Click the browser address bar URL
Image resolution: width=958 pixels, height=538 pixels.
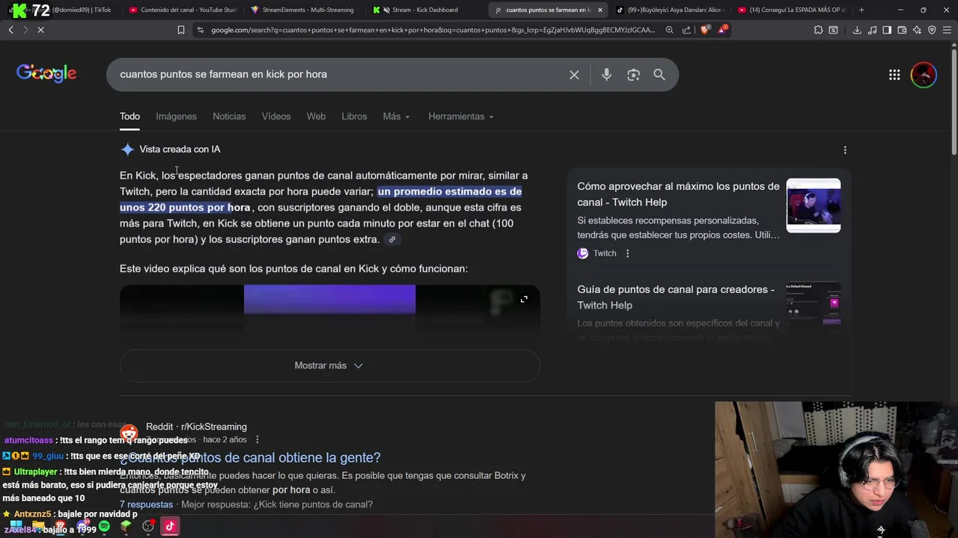coord(433,30)
